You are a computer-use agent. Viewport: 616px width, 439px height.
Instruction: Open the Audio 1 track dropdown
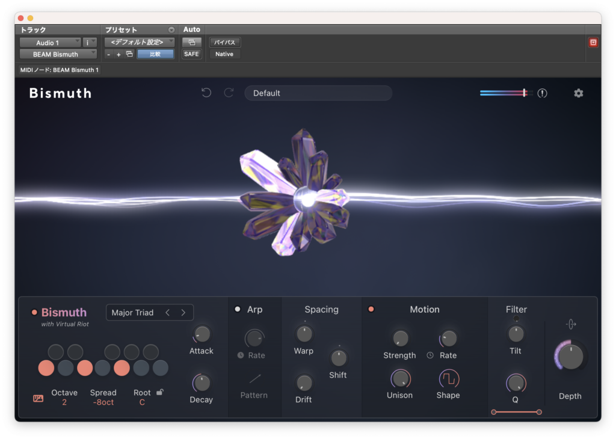click(51, 43)
